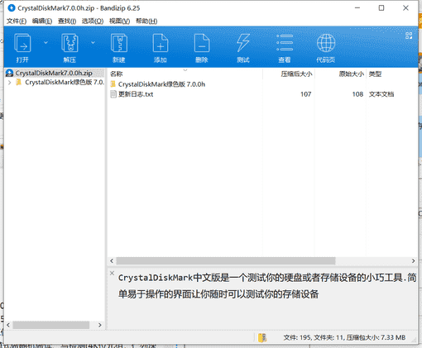Open the Find (查找) menu

pyautogui.click(x=67, y=21)
